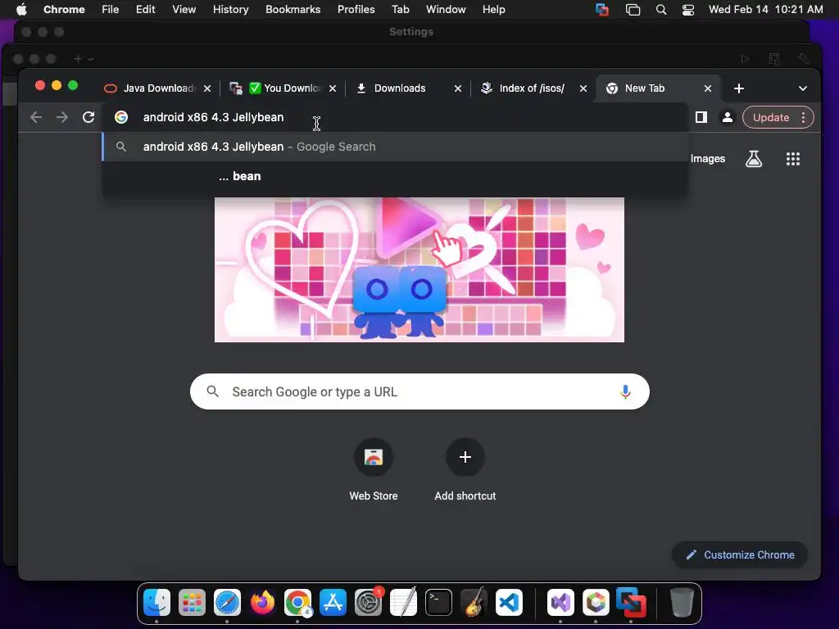Open Finder from the Dock
This screenshot has width=839, height=629.
pos(156,602)
